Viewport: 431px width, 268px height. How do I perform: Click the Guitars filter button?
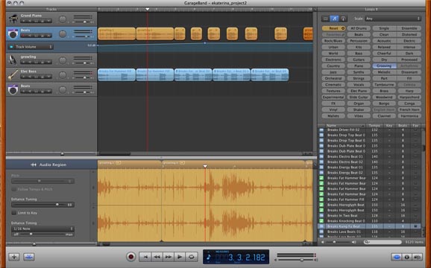(x=359, y=60)
